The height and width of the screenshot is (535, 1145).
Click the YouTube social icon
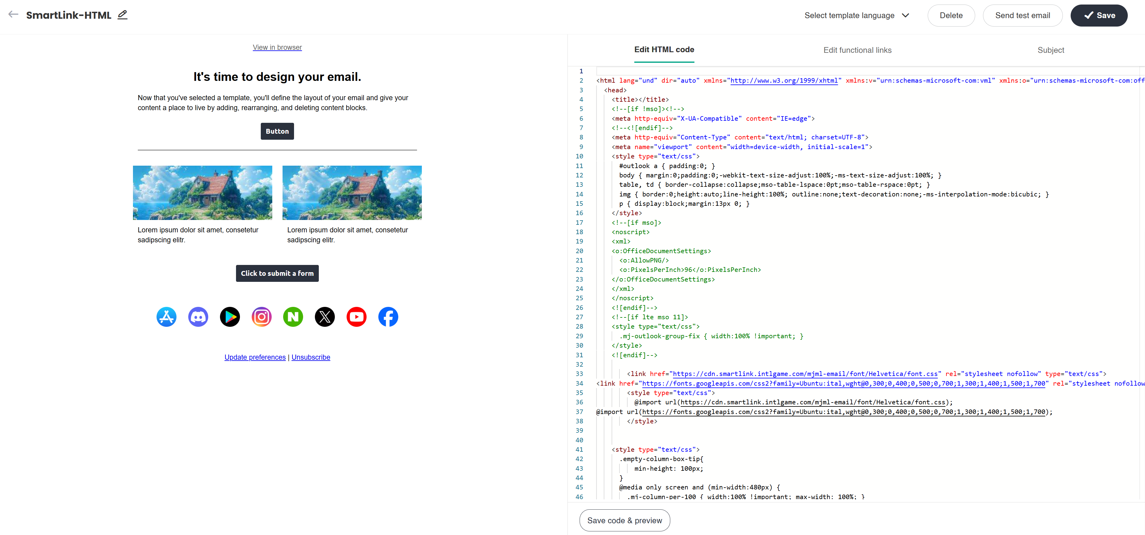point(357,317)
